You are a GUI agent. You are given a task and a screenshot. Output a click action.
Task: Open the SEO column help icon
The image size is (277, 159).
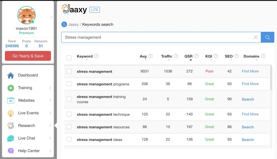[x=236, y=56]
